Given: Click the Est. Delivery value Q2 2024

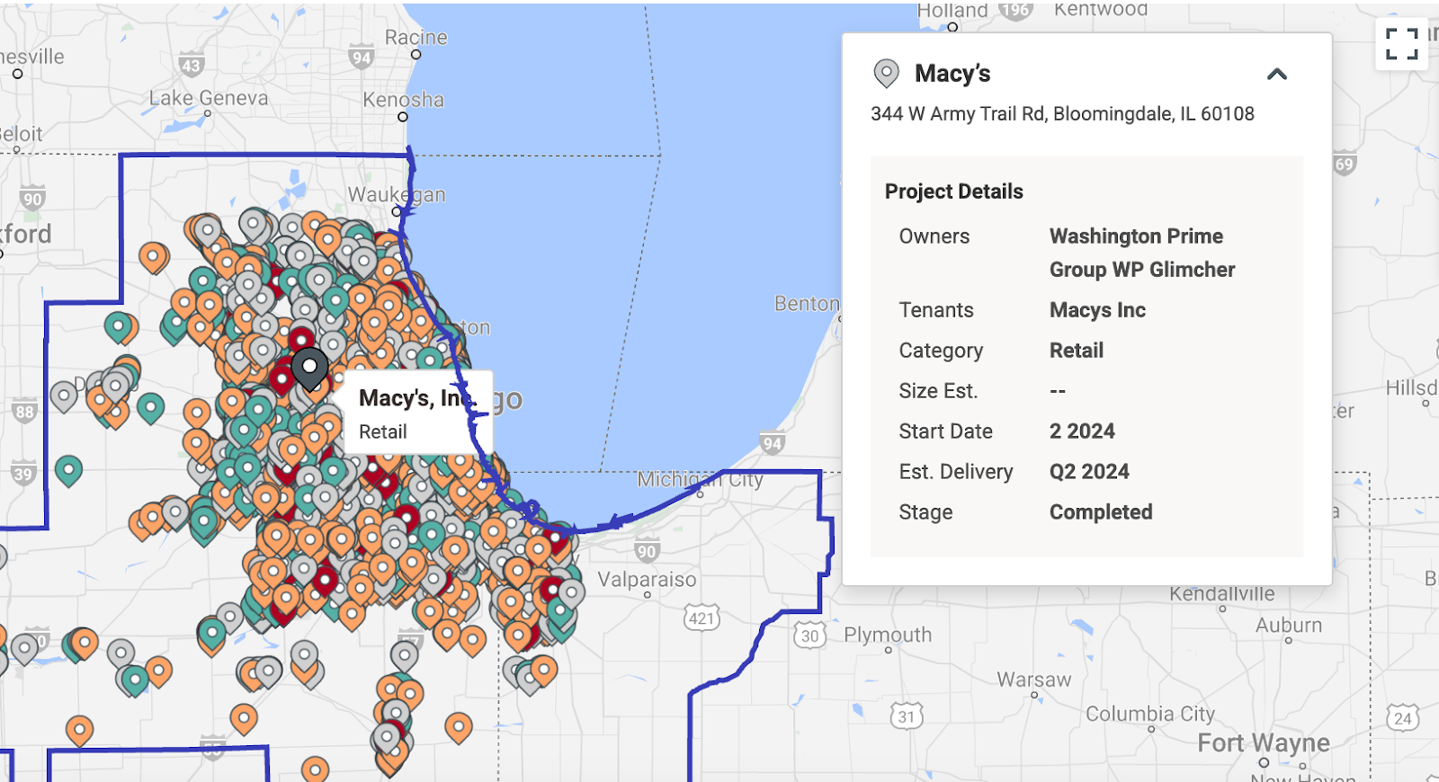Looking at the screenshot, I should pos(1089,472).
